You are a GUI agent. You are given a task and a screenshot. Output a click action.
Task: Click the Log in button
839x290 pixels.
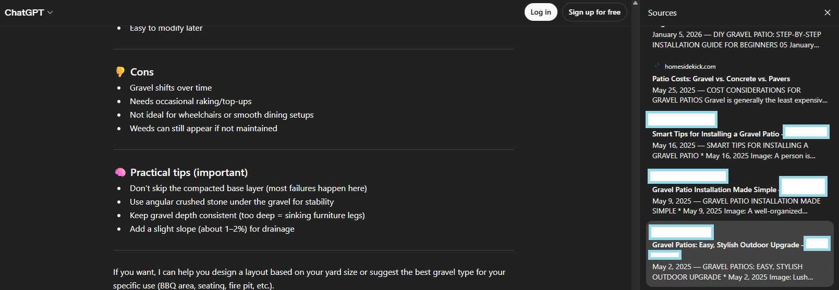pos(541,12)
